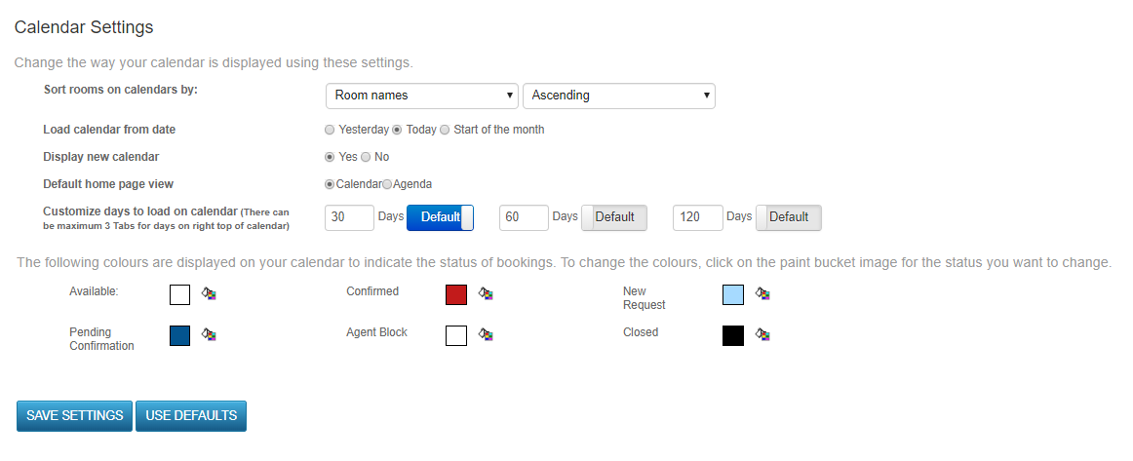Open paint bucket for Closed colour
This screenshot has height=461, width=1133.
tap(762, 334)
